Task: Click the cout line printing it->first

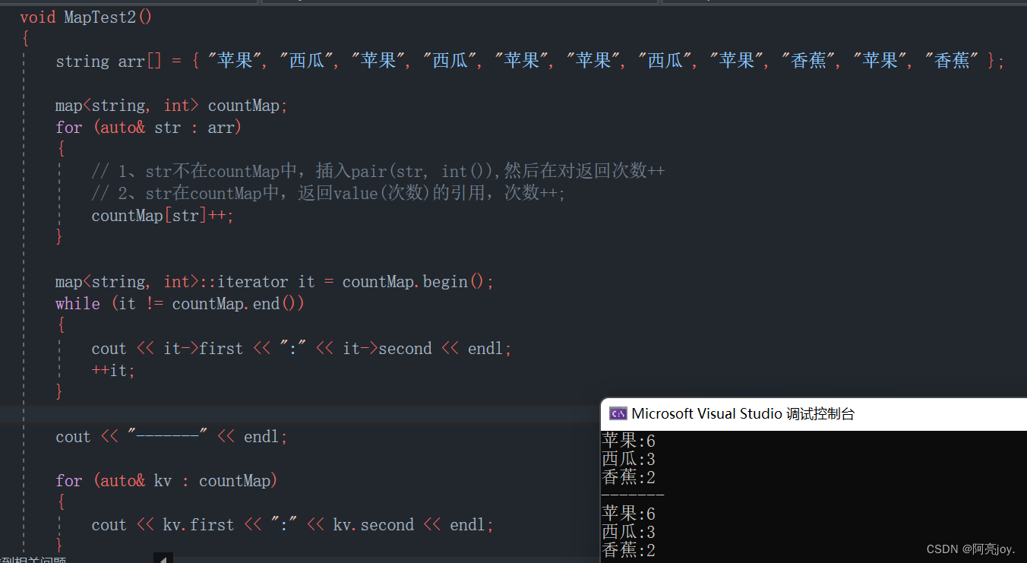Action: coord(302,349)
